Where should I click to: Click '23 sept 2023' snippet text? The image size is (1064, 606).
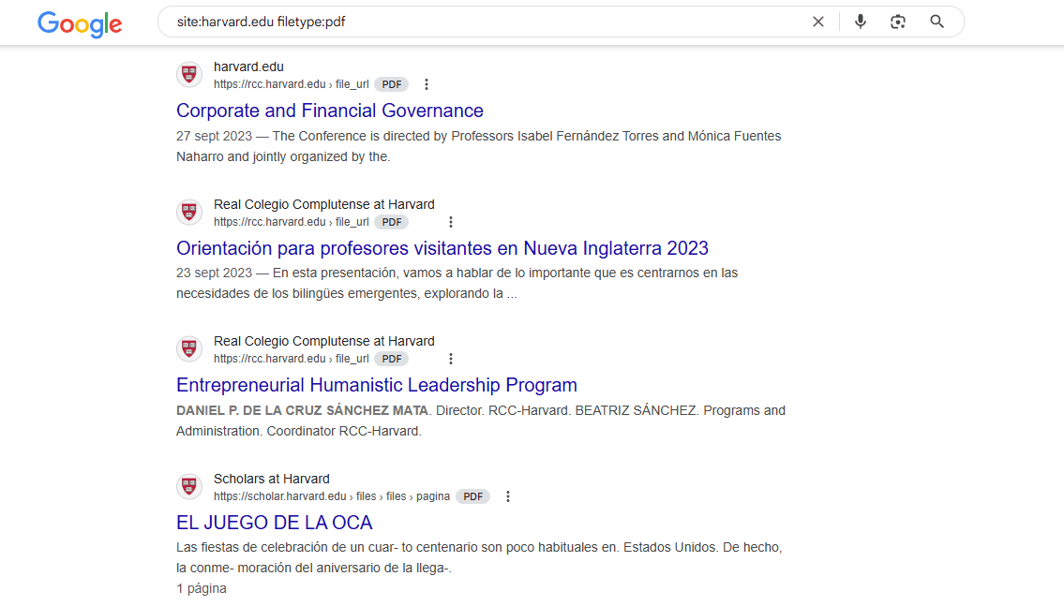pos(214,273)
